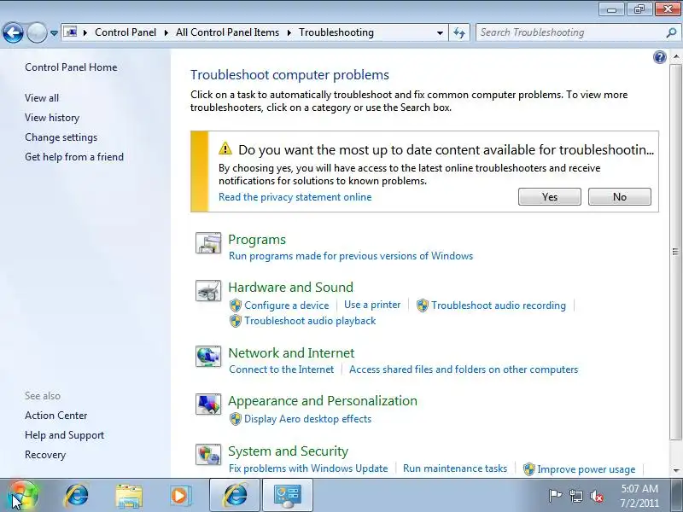The height and width of the screenshot is (512, 683).
Task: Open View all troubleshooters link
Action: (x=42, y=98)
